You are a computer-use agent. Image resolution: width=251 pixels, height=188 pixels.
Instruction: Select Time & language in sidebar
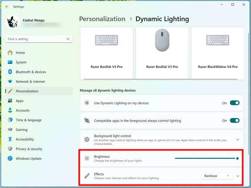click(28, 120)
